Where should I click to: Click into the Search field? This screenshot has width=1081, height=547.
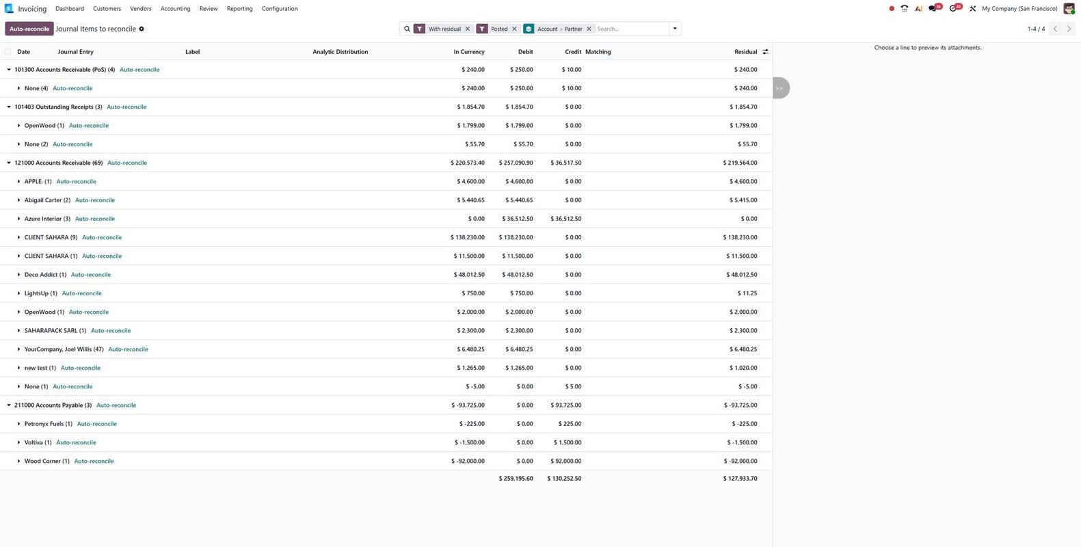pos(630,29)
